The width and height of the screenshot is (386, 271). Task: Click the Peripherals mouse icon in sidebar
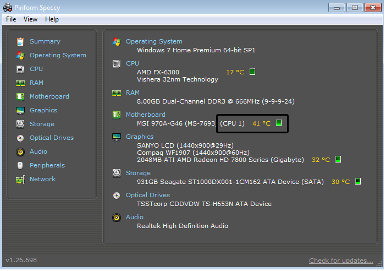pyautogui.click(x=20, y=165)
